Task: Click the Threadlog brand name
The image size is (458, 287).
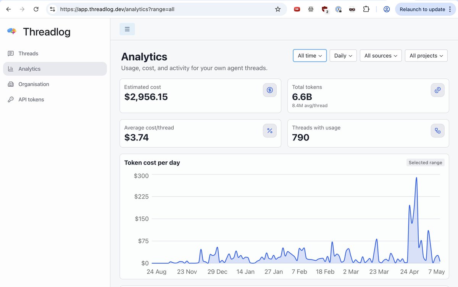Action: (x=47, y=32)
